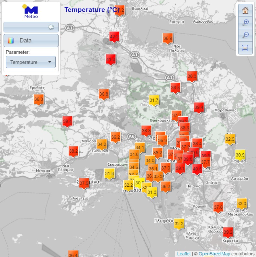Screen dimensions: 256x257
Task: Zoom in with the magnifier plus button
Action: tap(245, 23)
